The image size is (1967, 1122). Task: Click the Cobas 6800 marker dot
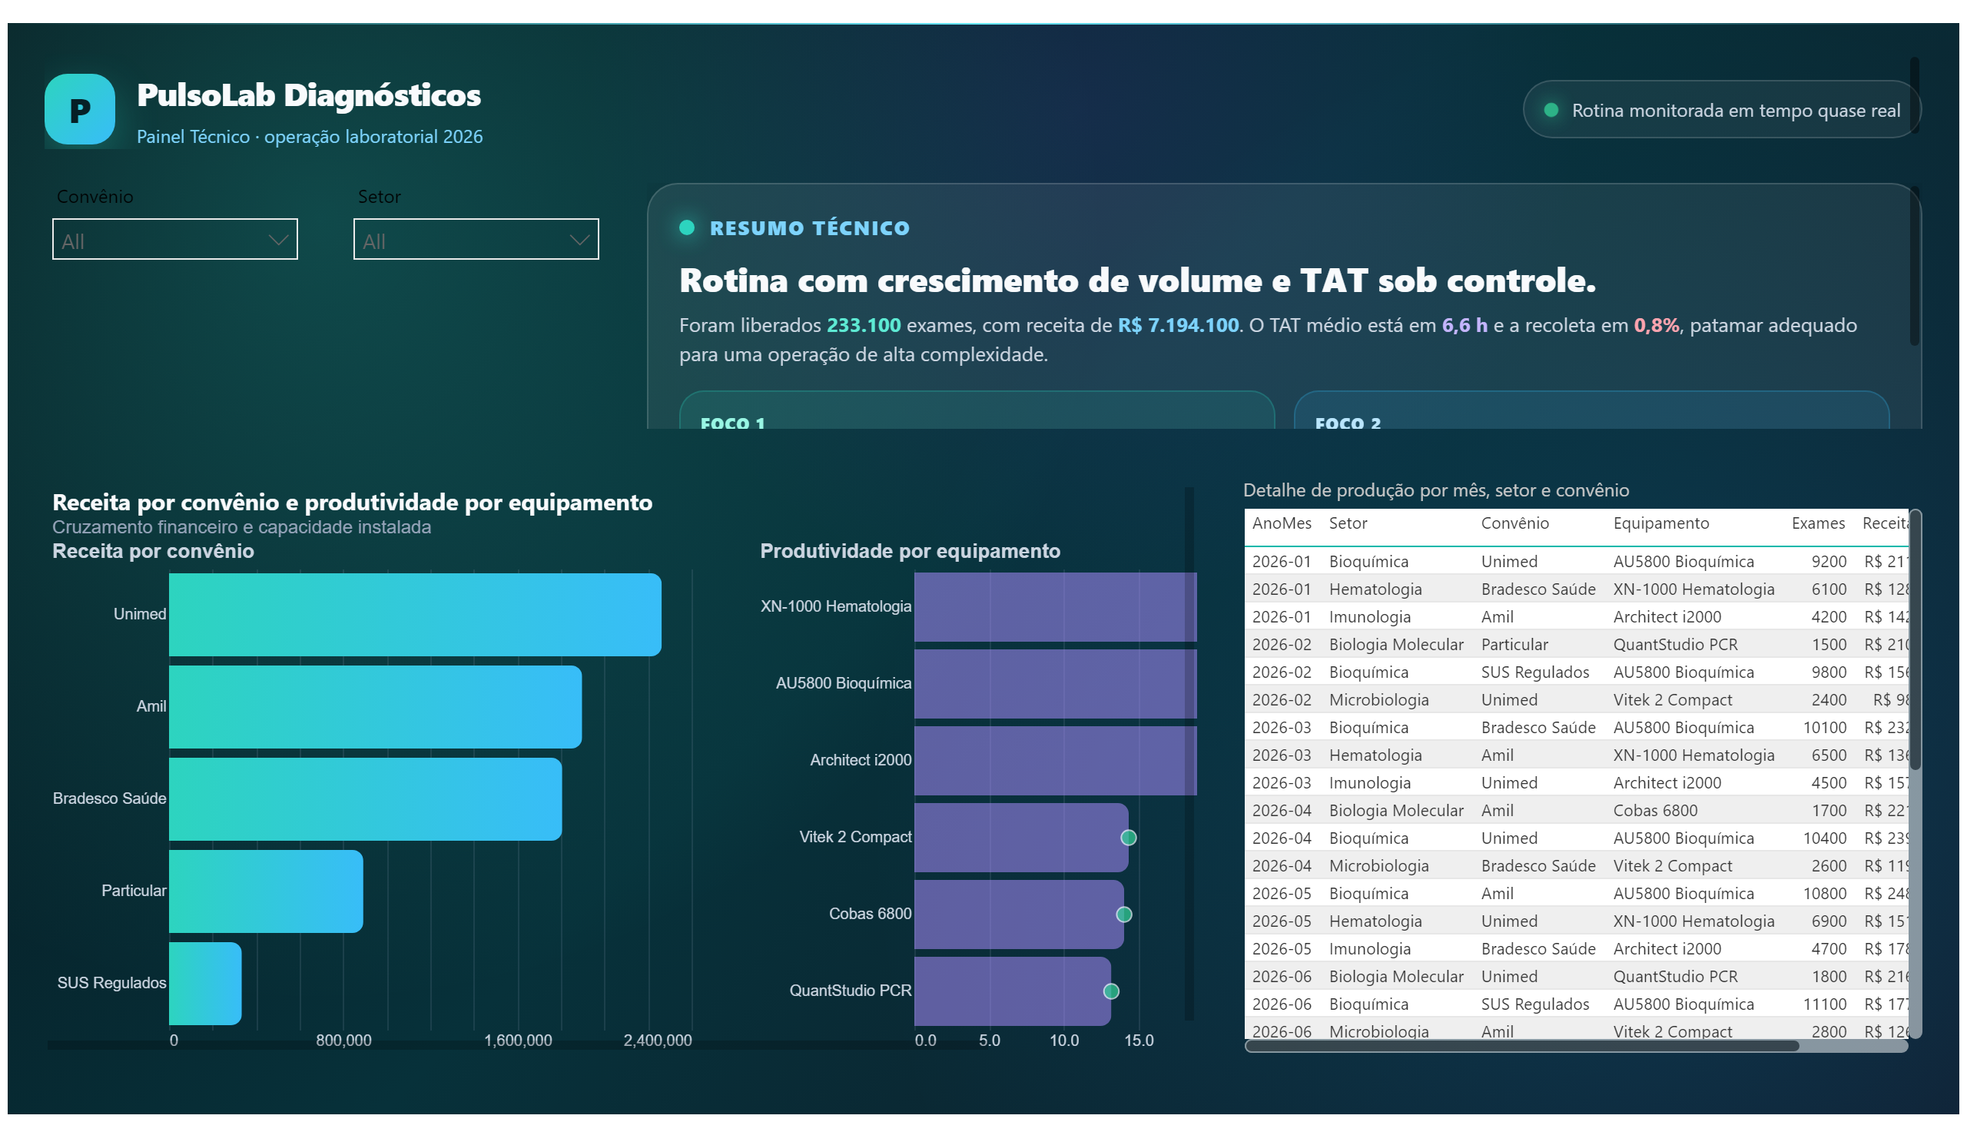tap(1123, 915)
